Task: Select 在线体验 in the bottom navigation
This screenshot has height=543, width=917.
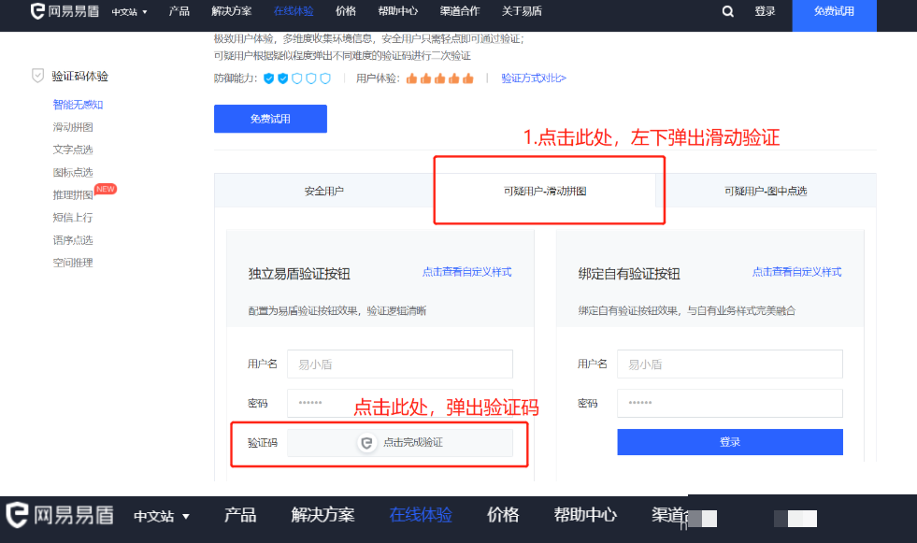Action: point(420,515)
